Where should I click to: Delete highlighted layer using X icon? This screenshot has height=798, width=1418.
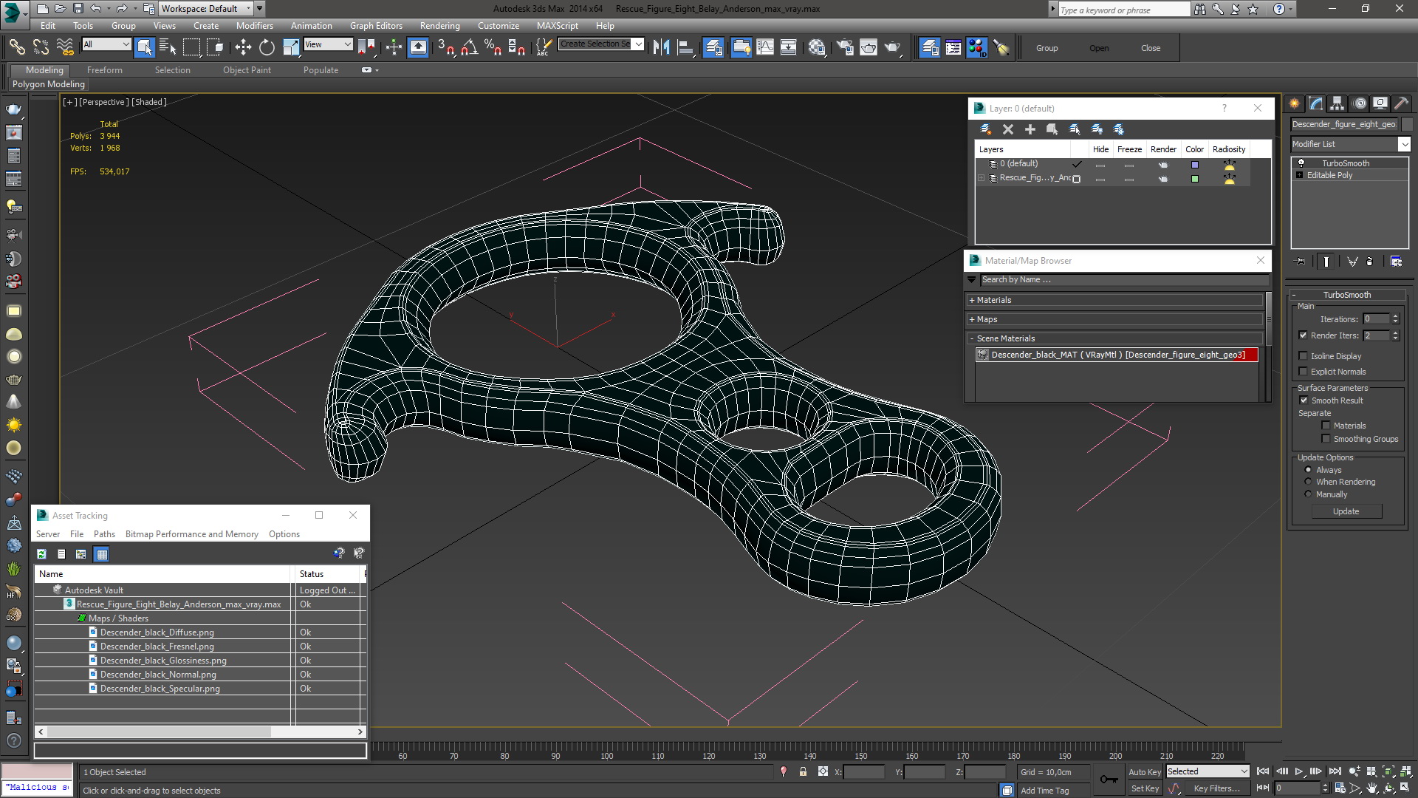pyautogui.click(x=1008, y=129)
